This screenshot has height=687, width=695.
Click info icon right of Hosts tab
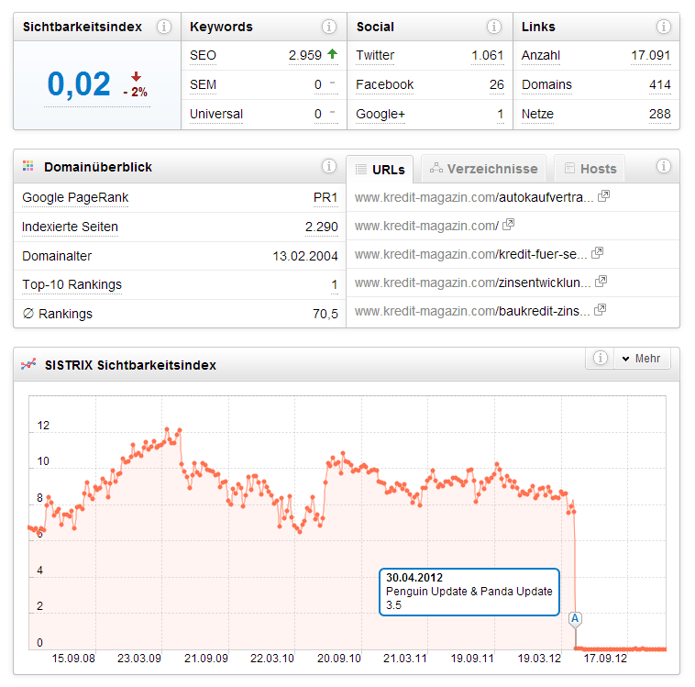pos(663,166)
